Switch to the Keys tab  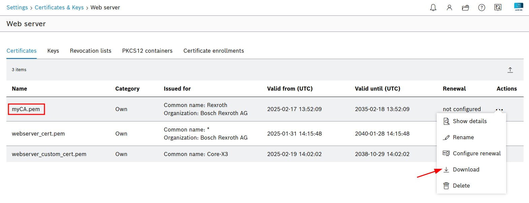pyautogui.click(x=53, y=51)
